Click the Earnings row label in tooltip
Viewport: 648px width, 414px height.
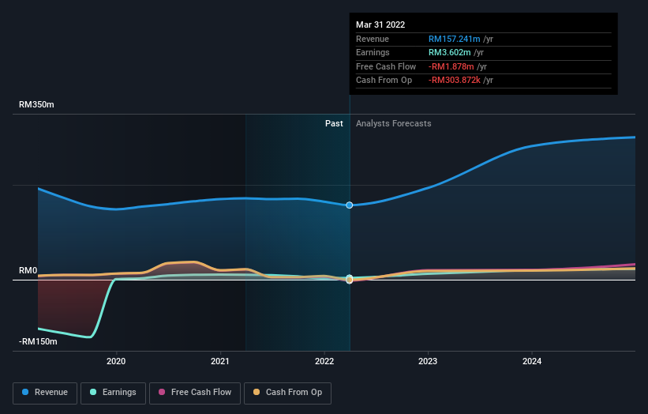(373, 52)
